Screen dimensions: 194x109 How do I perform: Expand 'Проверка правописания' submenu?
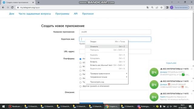(107, 74)
